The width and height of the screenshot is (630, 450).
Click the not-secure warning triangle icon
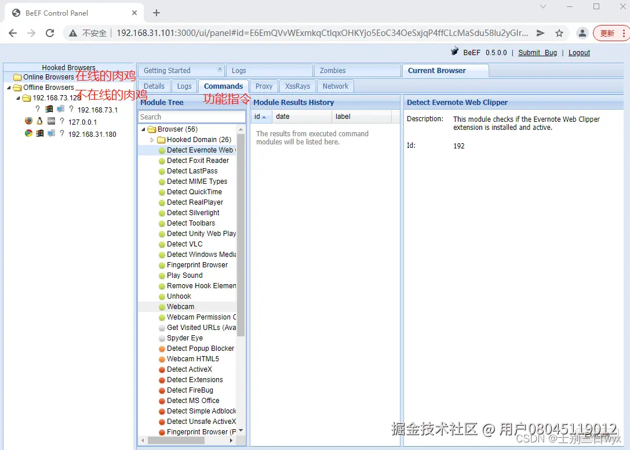point(72,33)
